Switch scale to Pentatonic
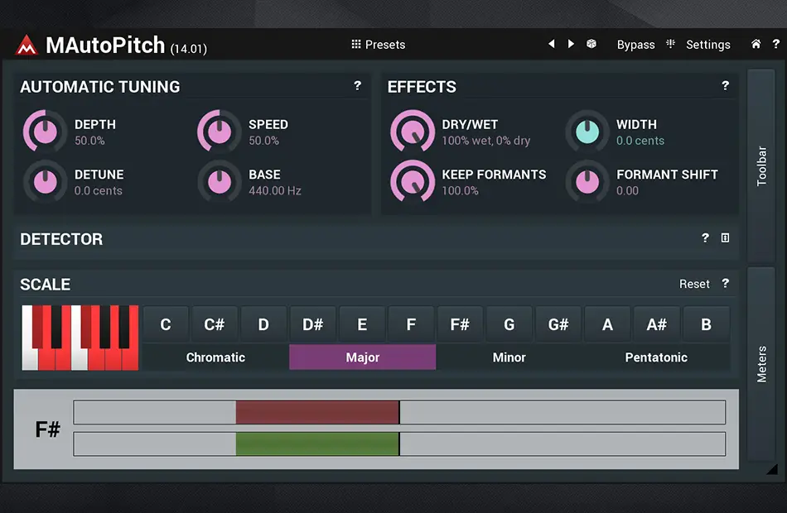 [654, 357]
